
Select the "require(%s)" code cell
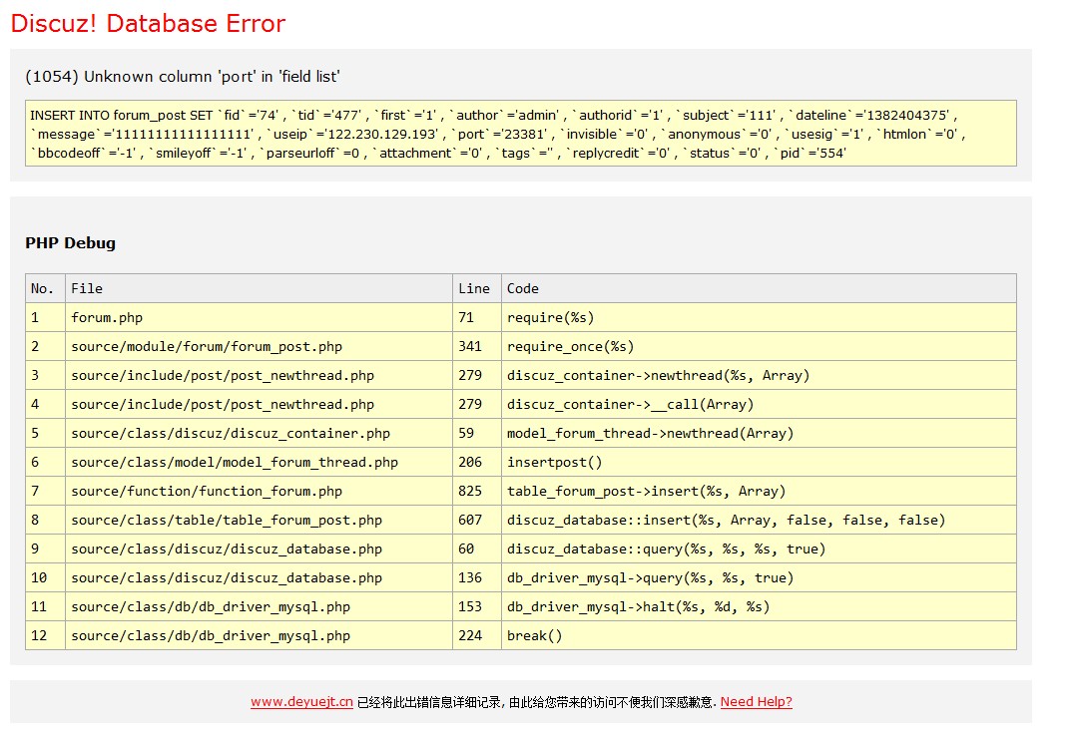point(759,318)
